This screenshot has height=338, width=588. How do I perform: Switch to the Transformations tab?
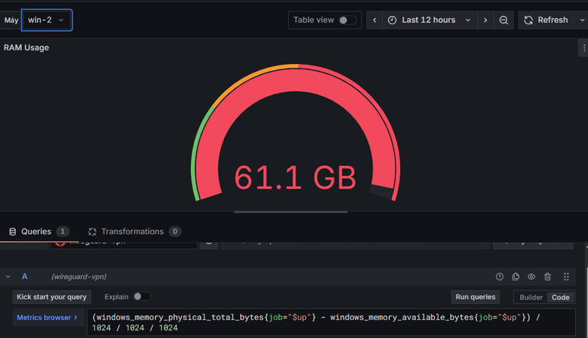point(133,232)
